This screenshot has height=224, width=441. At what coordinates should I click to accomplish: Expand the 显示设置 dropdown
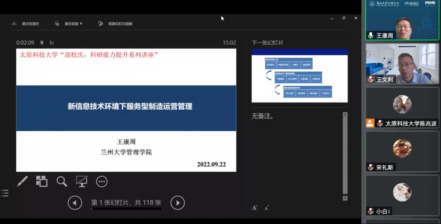[69, 24]
